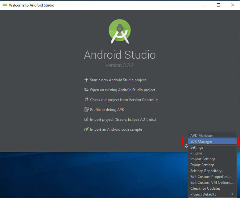Click the version control checkout icon

86,99
